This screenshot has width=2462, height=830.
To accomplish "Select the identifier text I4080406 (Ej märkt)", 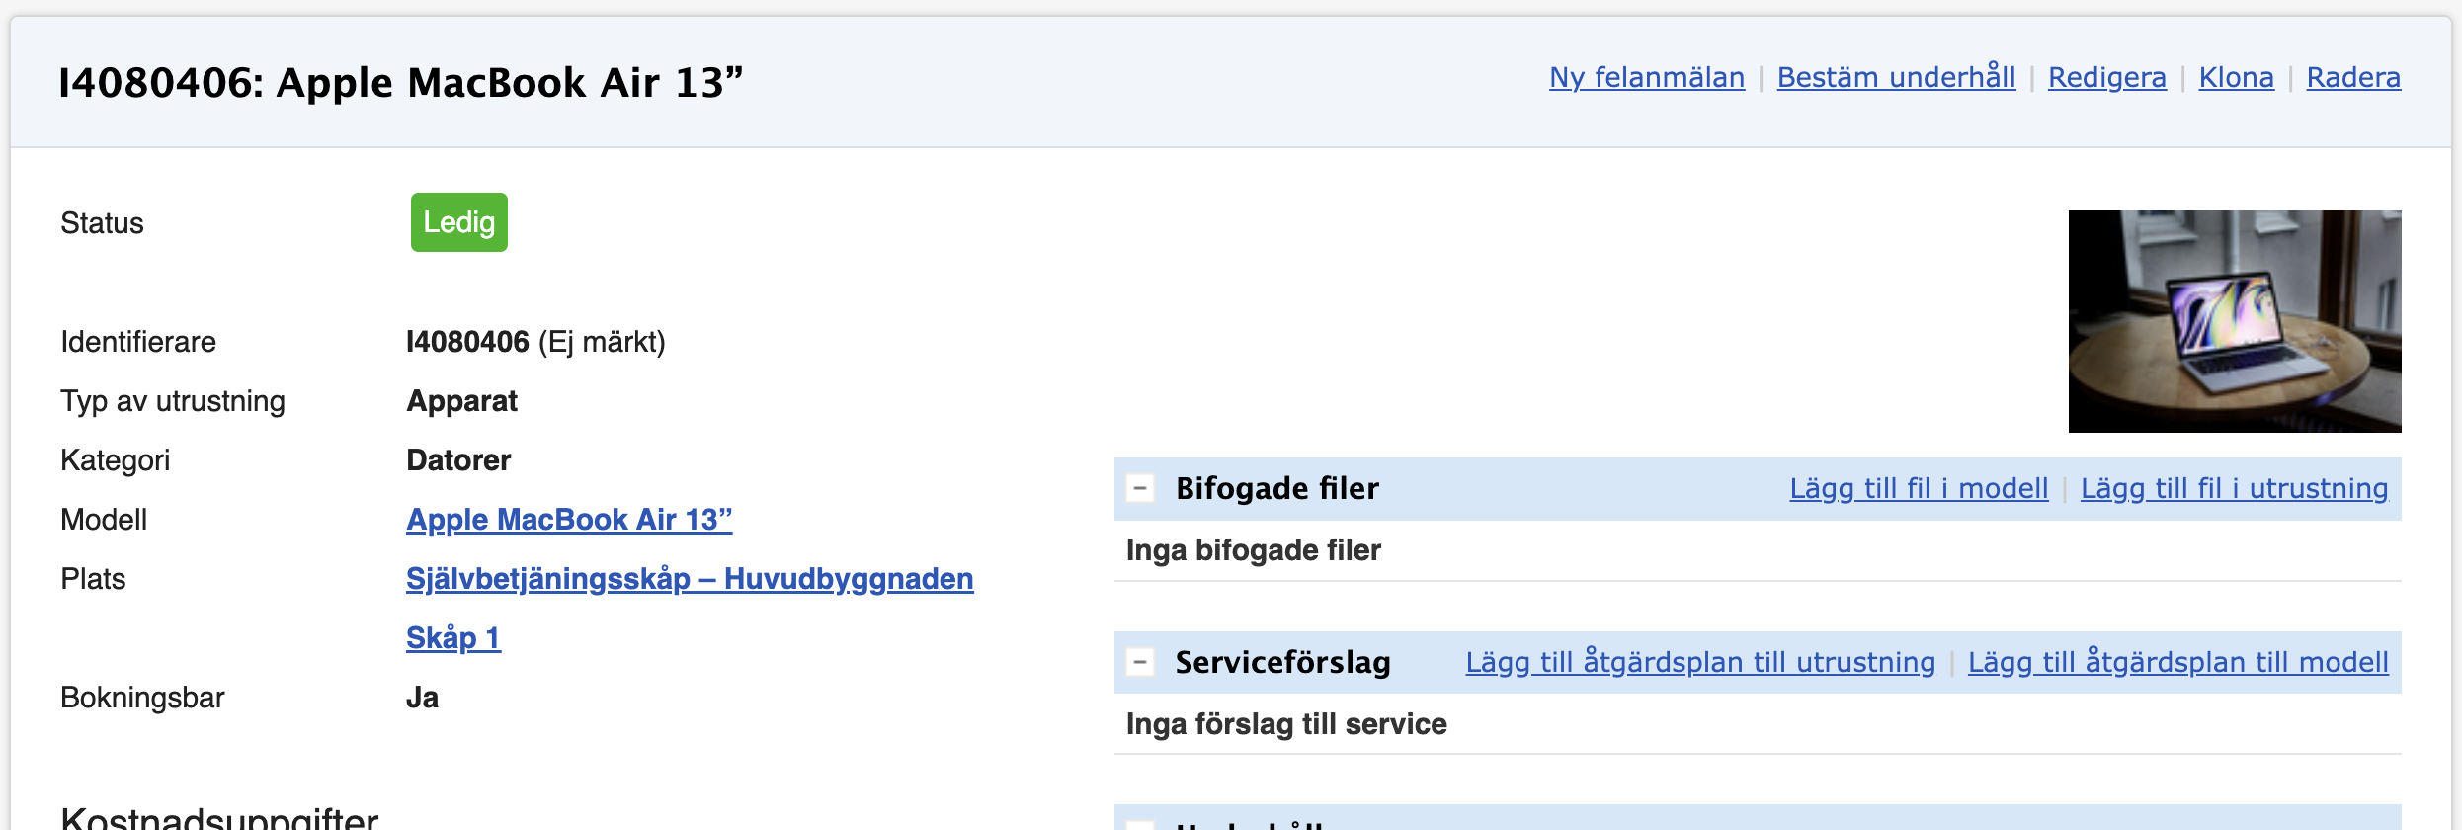I will pyautogui.click(x=535, y=342).
